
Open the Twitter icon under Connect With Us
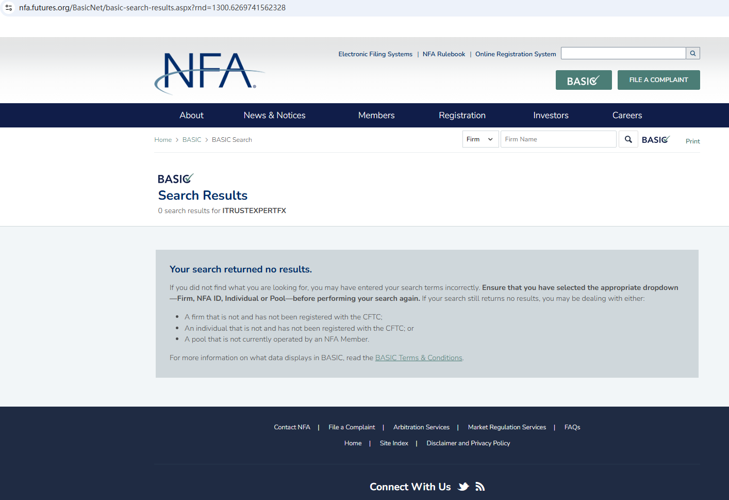point(463,487)
